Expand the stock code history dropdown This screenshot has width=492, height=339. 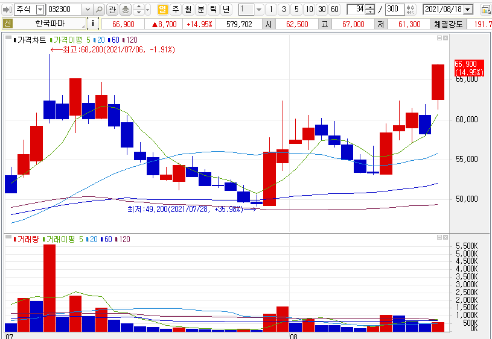pos(88,10)
